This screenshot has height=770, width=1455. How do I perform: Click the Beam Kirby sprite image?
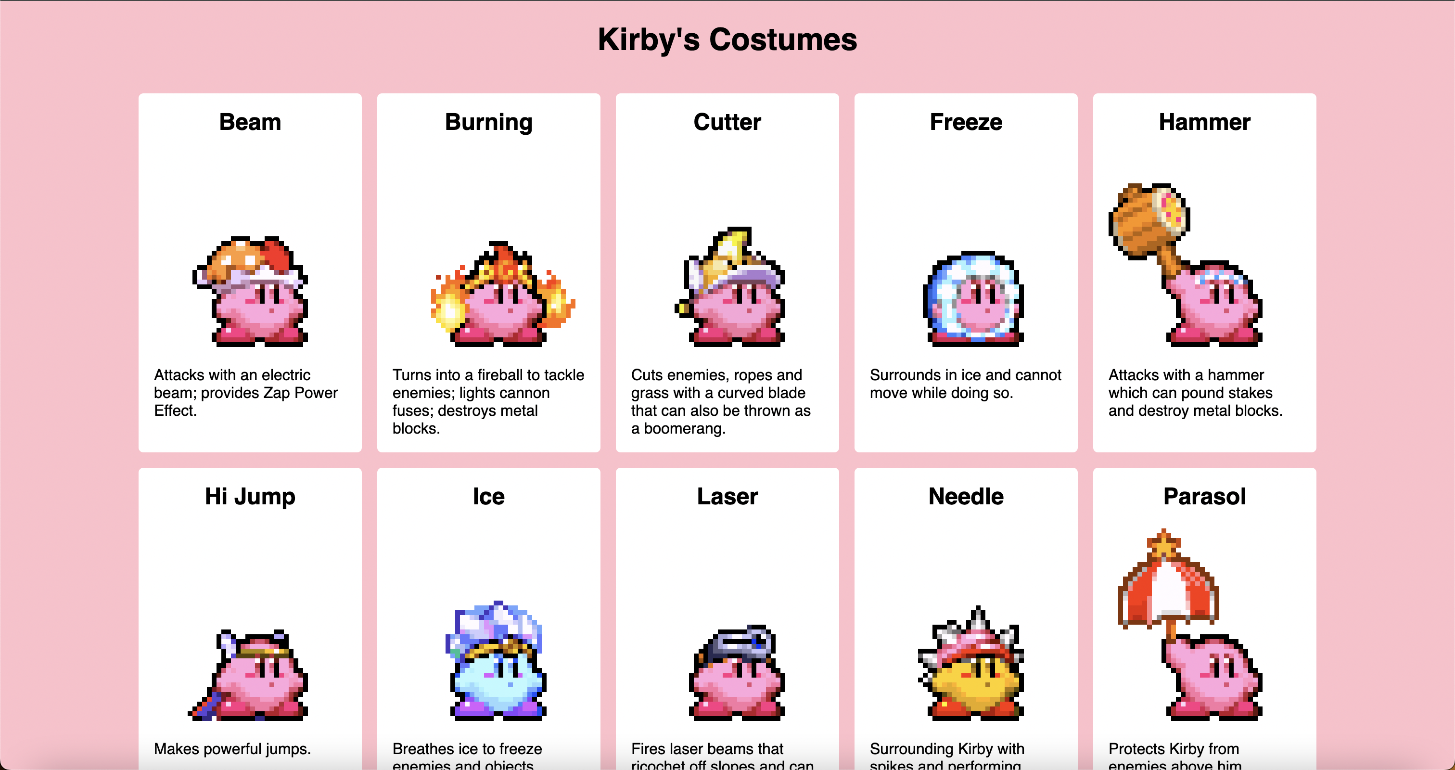(x=250, y=292)
